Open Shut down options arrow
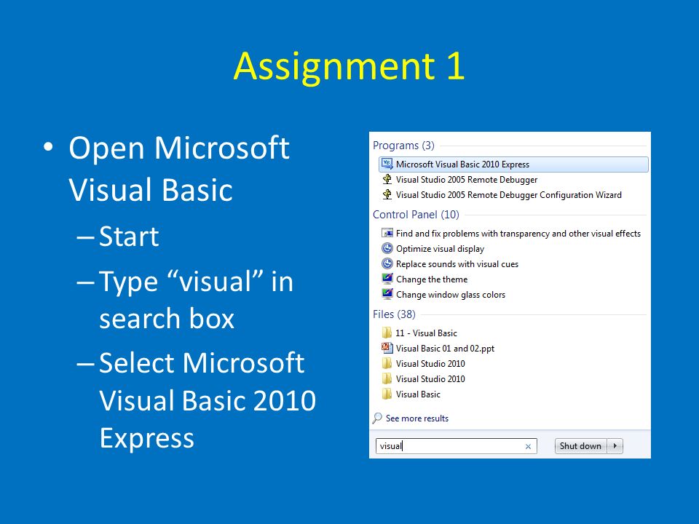This screenshot has width=699, height=524. (x=615, y=446)
